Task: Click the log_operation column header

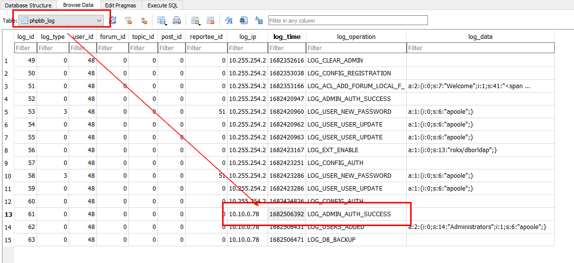Action: (x=356, y=36)
